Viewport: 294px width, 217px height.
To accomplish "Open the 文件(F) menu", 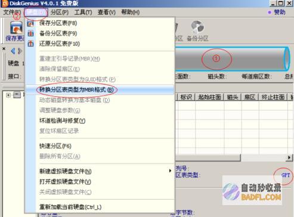I will click(12, 12).
